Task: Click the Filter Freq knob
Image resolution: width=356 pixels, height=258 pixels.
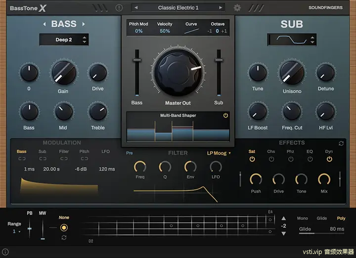Action: (x=140, y=167)
